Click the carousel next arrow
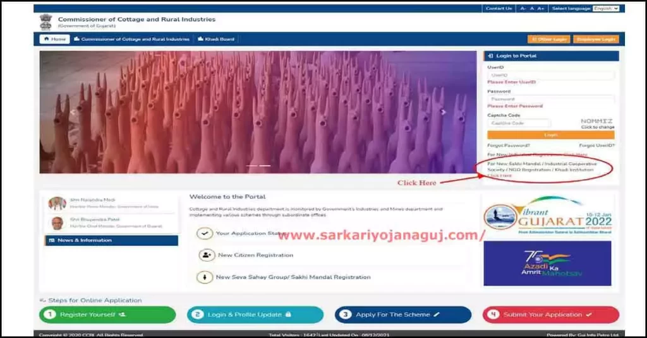The height and width of the screenshot is (338, 647). pos(443,112)
